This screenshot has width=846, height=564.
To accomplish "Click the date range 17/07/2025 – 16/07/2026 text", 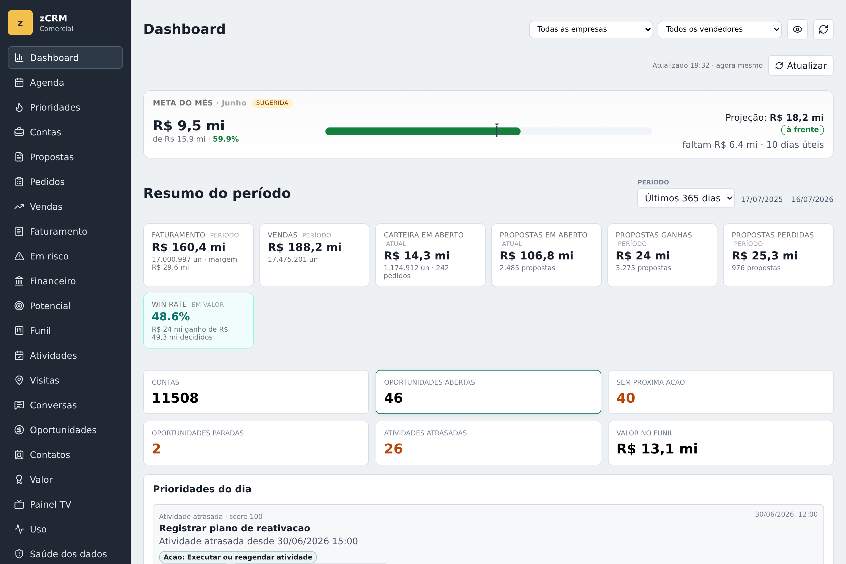I will click(787, 199).
